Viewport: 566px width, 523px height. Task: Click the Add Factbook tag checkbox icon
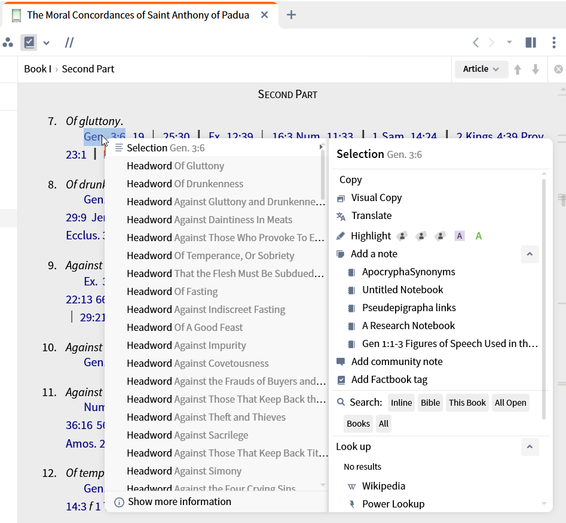click(341, 380)
